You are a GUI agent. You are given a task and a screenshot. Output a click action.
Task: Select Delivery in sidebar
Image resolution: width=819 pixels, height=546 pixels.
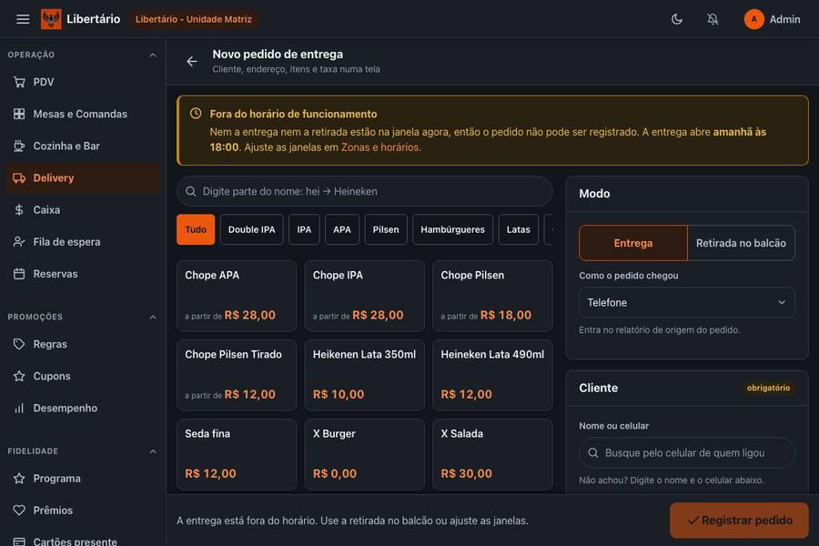84,177
